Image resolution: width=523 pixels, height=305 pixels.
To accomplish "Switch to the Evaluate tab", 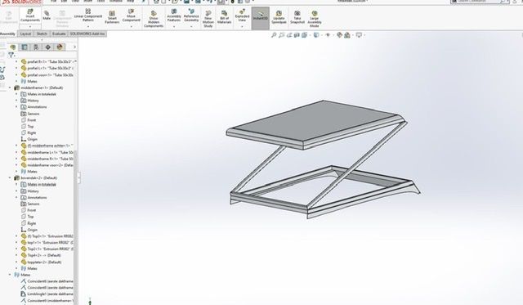I will tap(59, 34).
